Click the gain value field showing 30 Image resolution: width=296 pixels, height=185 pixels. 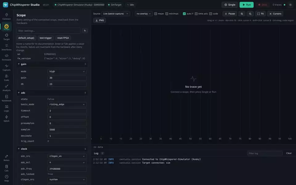(x=67, y=78)
